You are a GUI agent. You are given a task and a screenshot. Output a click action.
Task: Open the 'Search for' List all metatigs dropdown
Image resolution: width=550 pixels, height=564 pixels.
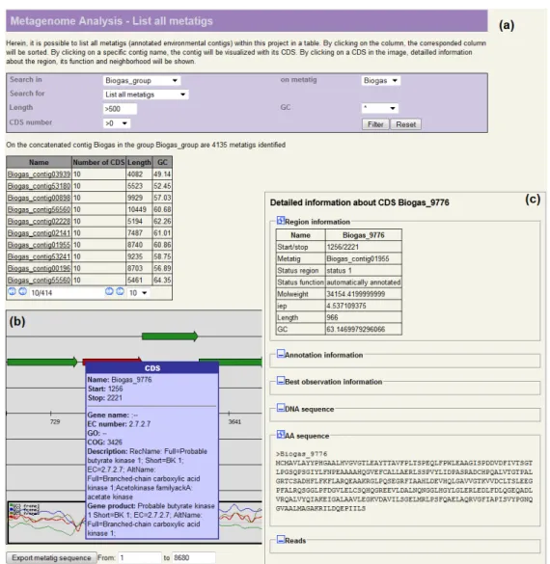click(146, 94)
